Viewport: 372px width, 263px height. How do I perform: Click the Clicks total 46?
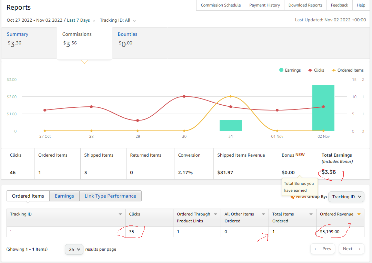[12, 172]
